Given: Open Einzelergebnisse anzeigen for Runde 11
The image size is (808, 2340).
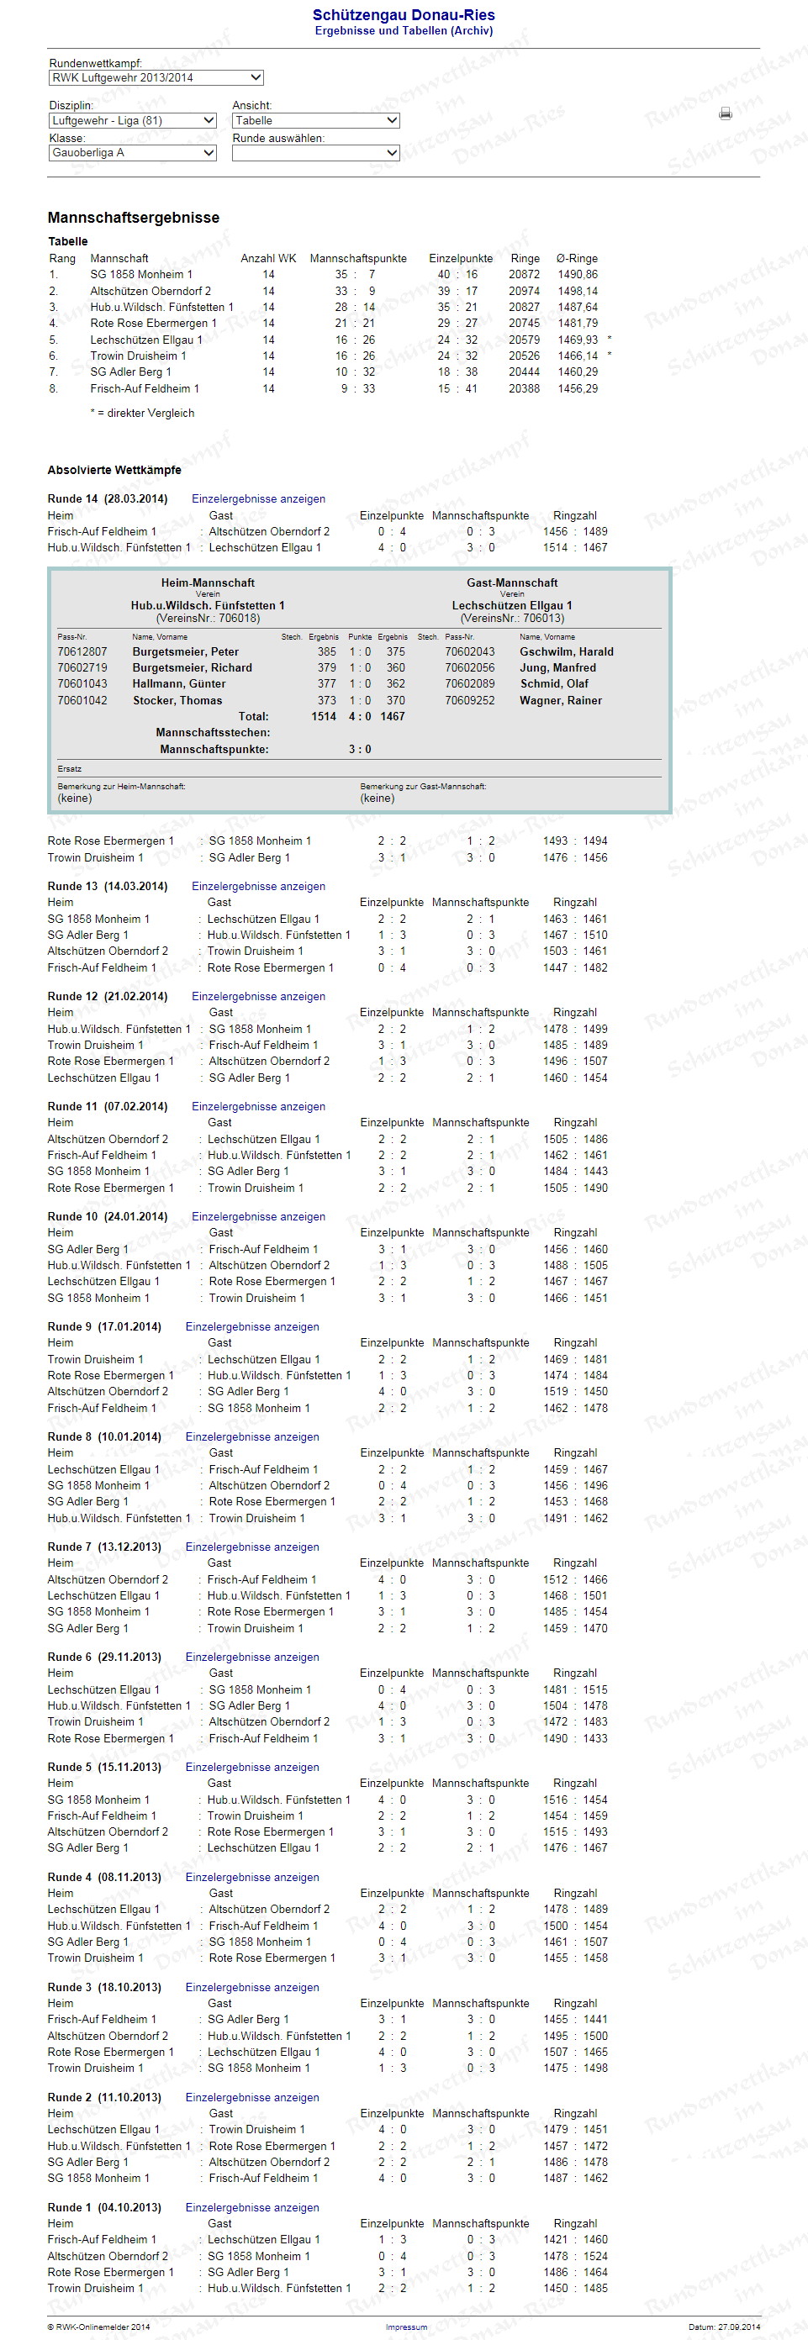Looking at the screenshot, I should [x=258, y=1105].
